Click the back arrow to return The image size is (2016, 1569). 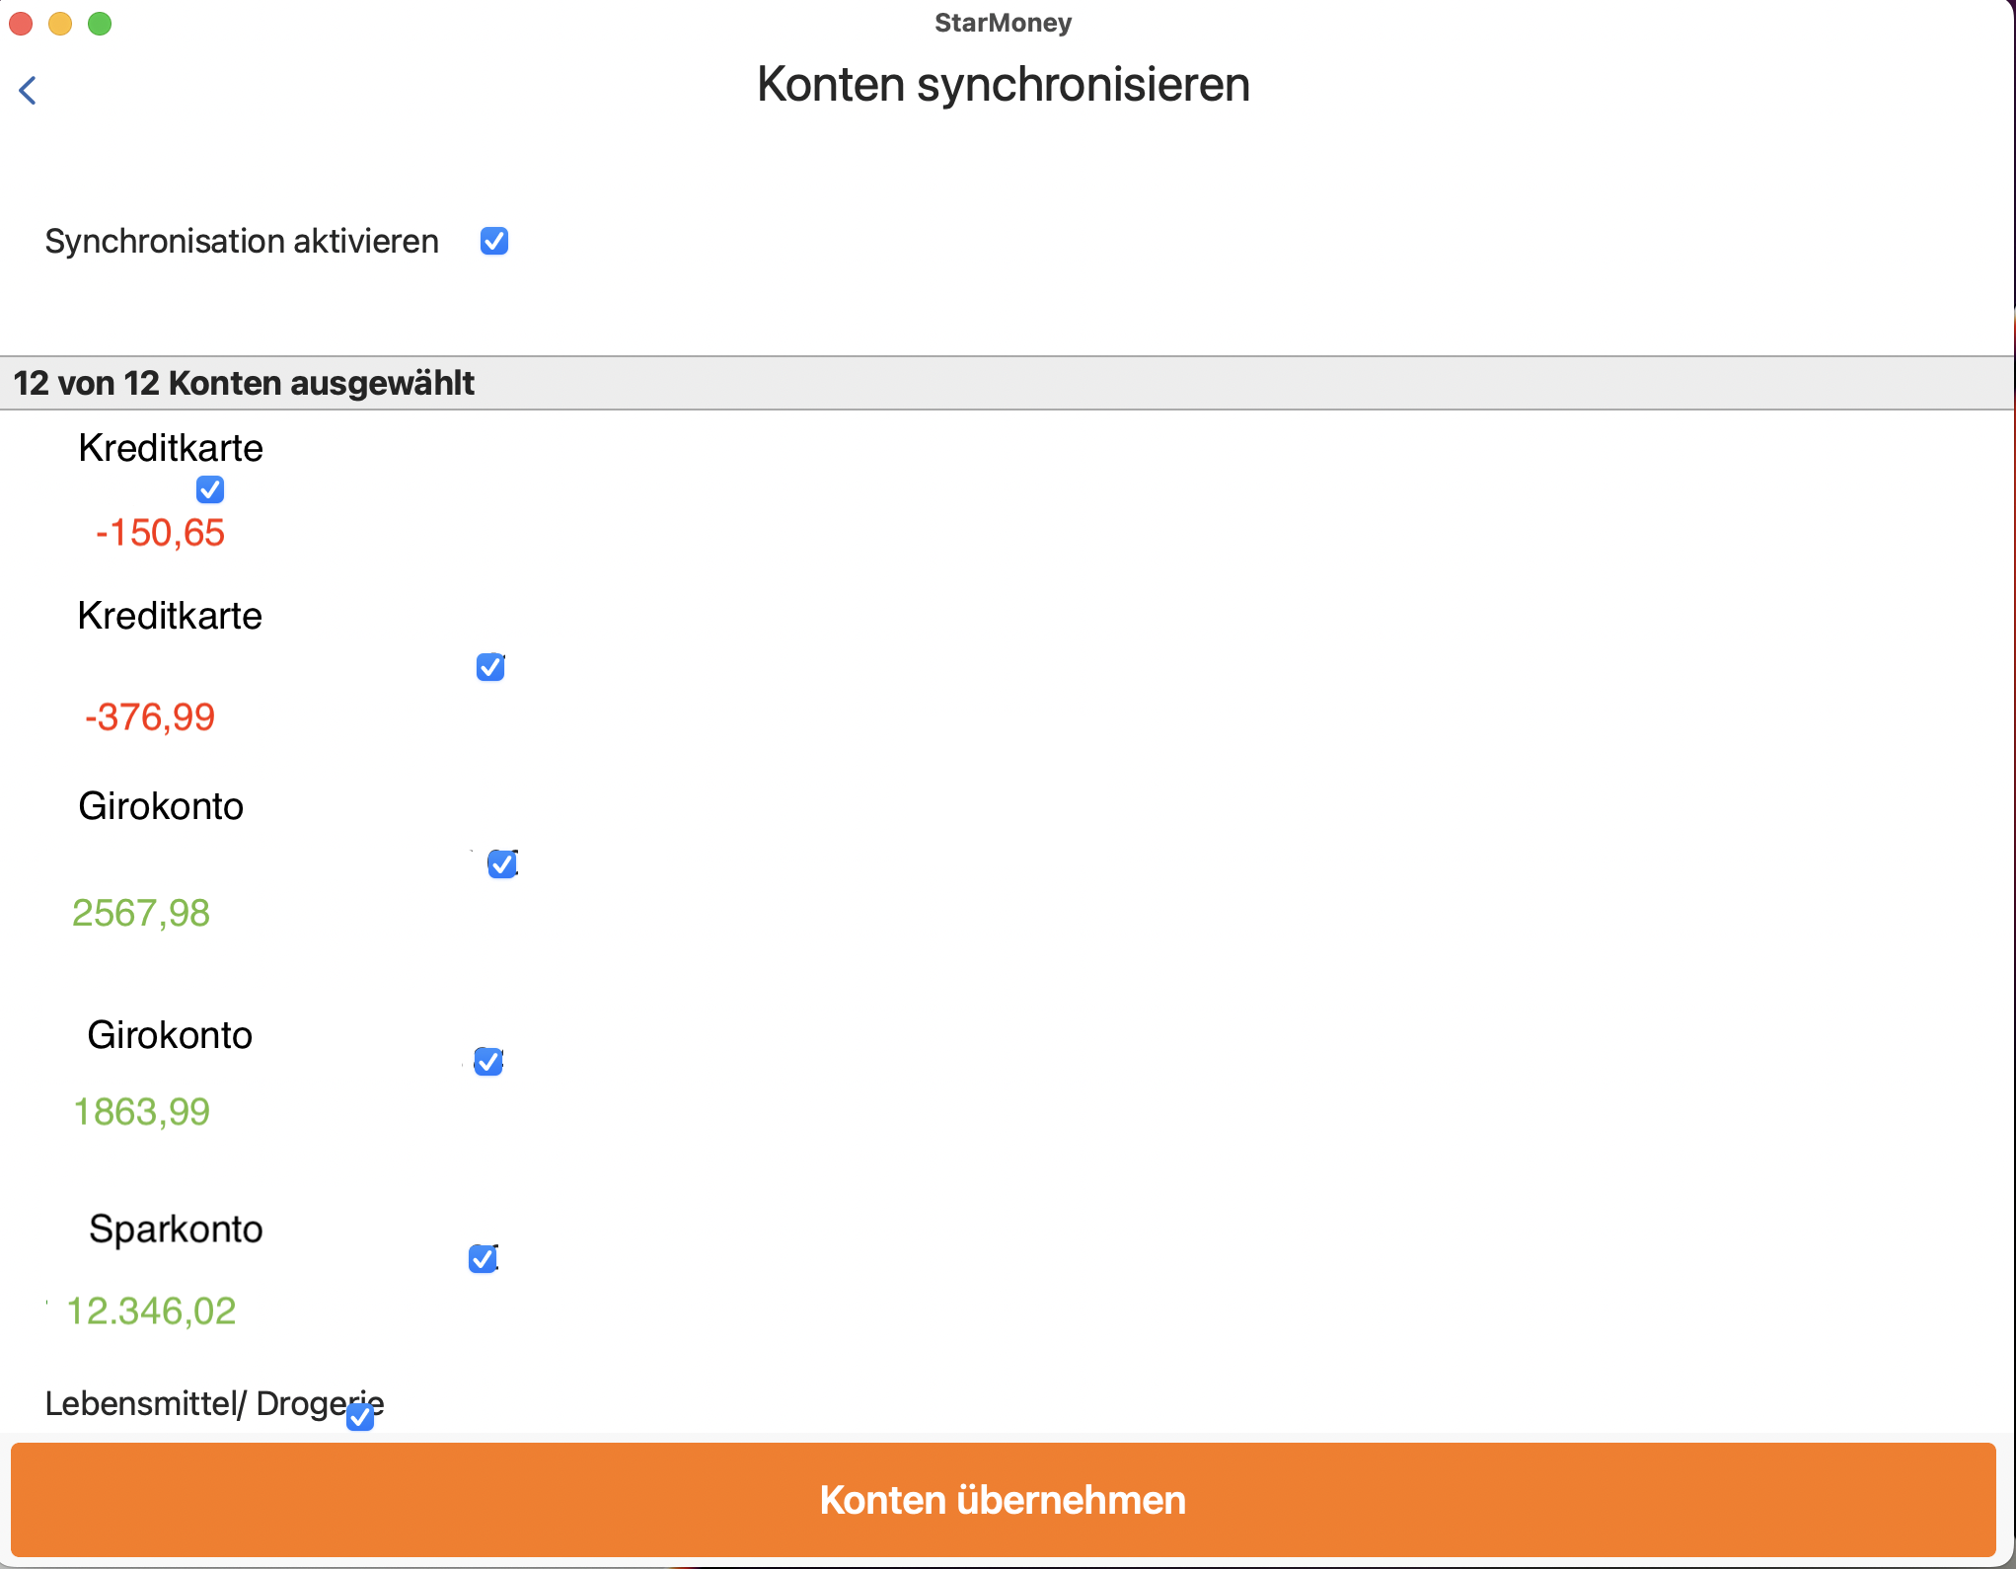29,91
